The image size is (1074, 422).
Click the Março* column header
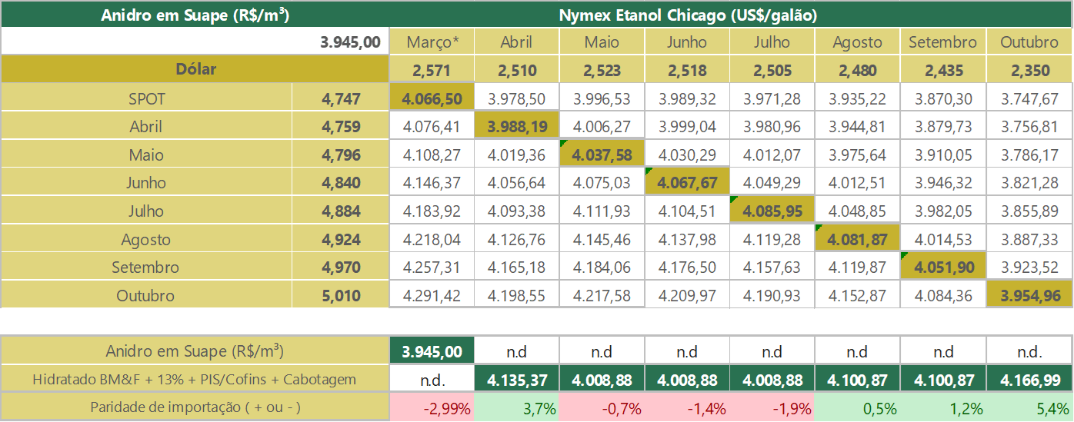[x=432, y=42]
